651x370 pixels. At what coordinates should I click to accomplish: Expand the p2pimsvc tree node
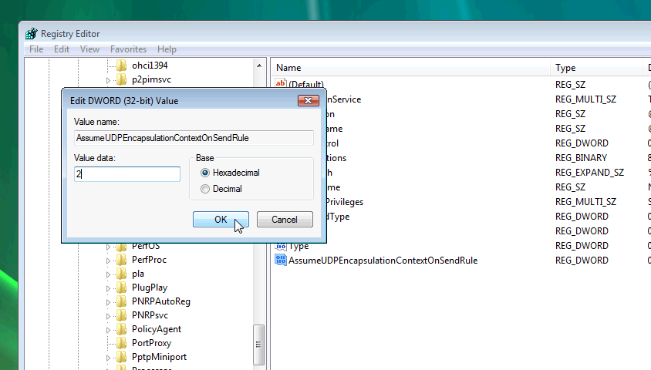tap(109, 80)
